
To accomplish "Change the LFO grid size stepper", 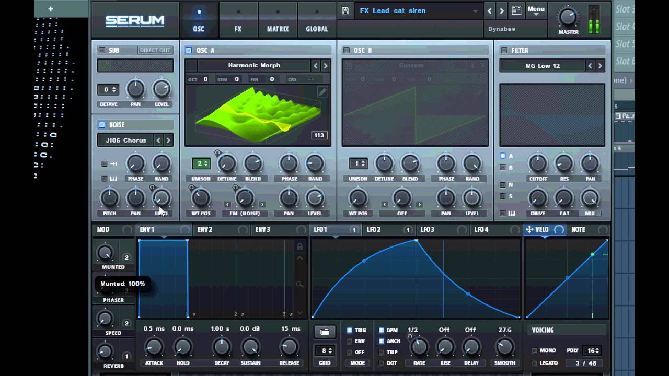I will click(x=324, y=351).
